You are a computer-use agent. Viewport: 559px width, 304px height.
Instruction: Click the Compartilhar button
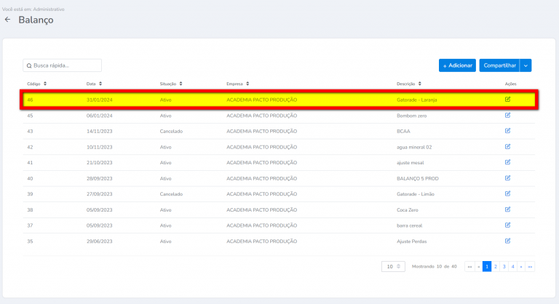(x=499, y=65)
